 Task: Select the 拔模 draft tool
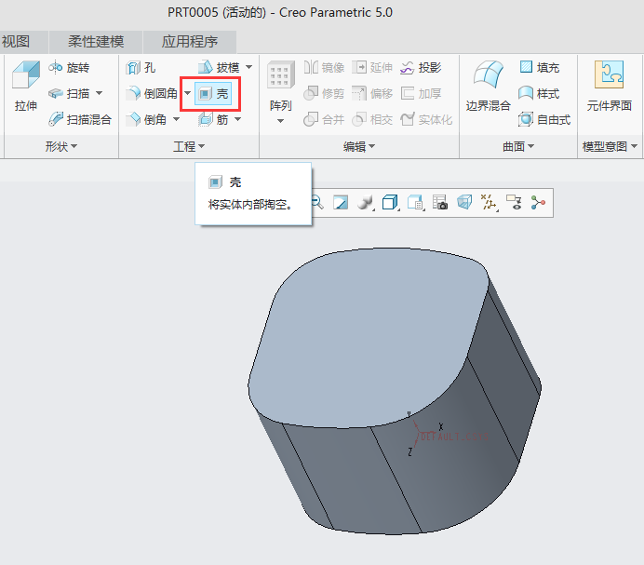[219, 67]
